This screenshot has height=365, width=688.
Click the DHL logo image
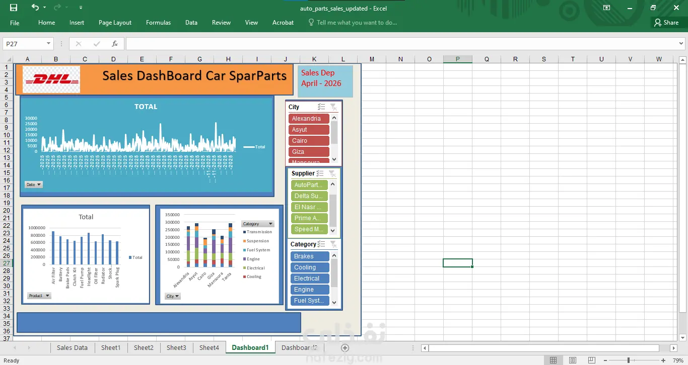51,79
